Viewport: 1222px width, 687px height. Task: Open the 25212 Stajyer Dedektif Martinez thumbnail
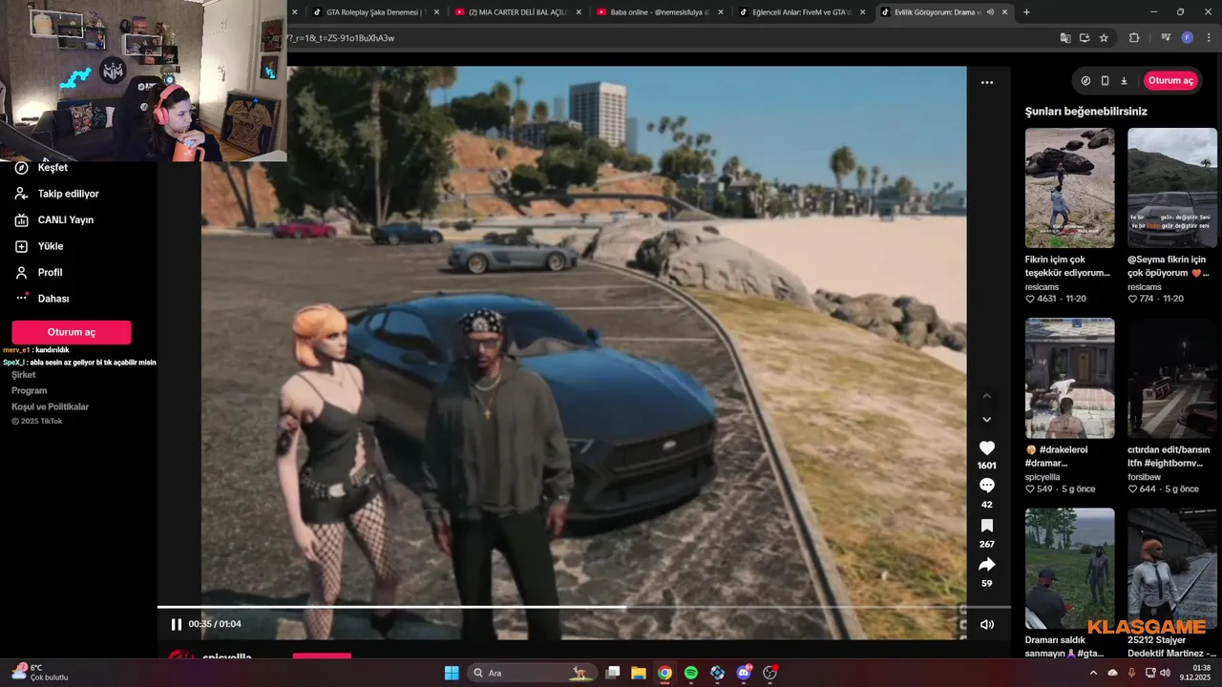(1172, 568)
